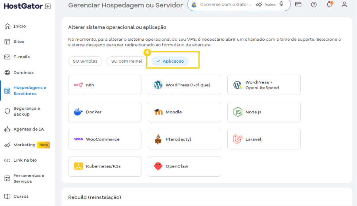
Task: Click the Ações button in chat bar
Action: pyautogui.click(x=266, y=4)
